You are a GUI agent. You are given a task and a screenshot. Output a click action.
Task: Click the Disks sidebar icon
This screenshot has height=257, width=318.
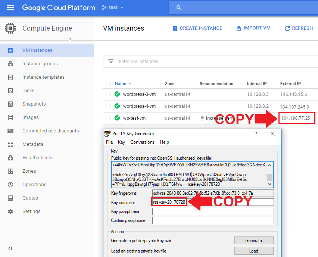click(x=10, y=90)
